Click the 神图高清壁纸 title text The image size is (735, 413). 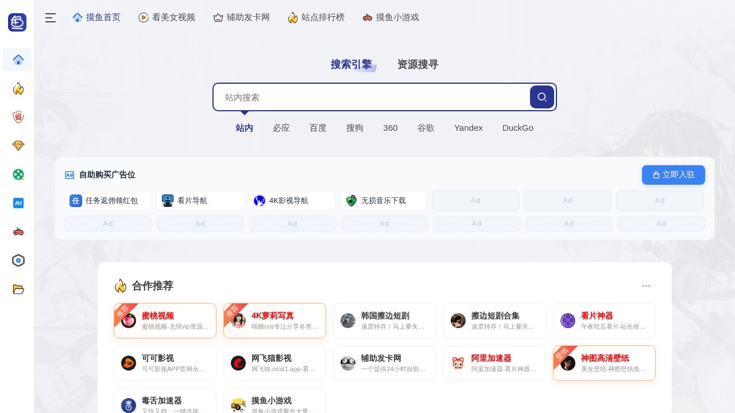coord(605,358)
